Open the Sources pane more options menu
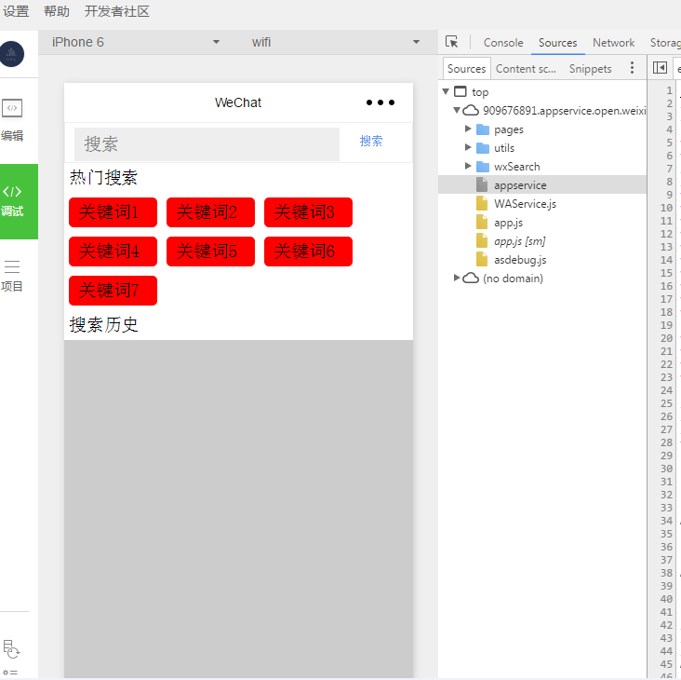This screenshot has height=680, width=681. pos(633,68)
